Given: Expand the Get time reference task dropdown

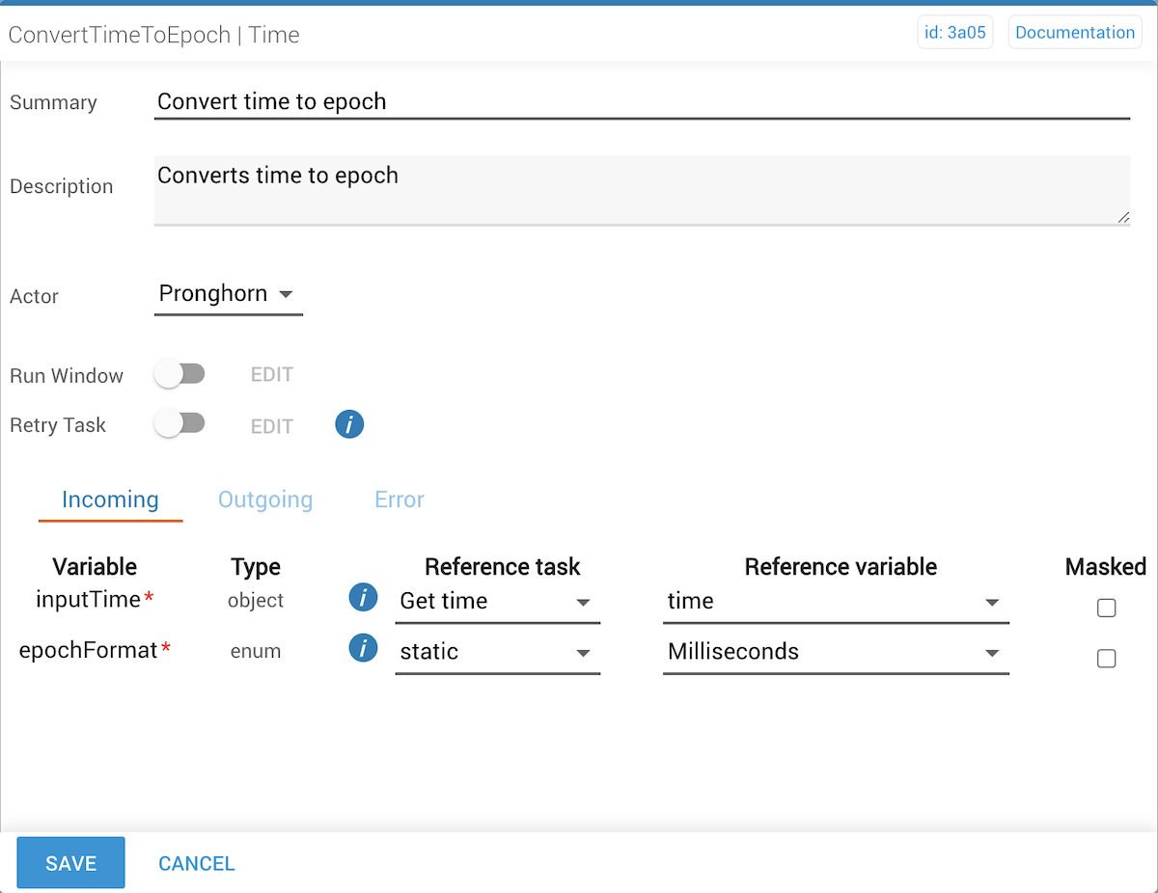Looking at the screenshot, I should pyautogui.click(x=497, y=602).
